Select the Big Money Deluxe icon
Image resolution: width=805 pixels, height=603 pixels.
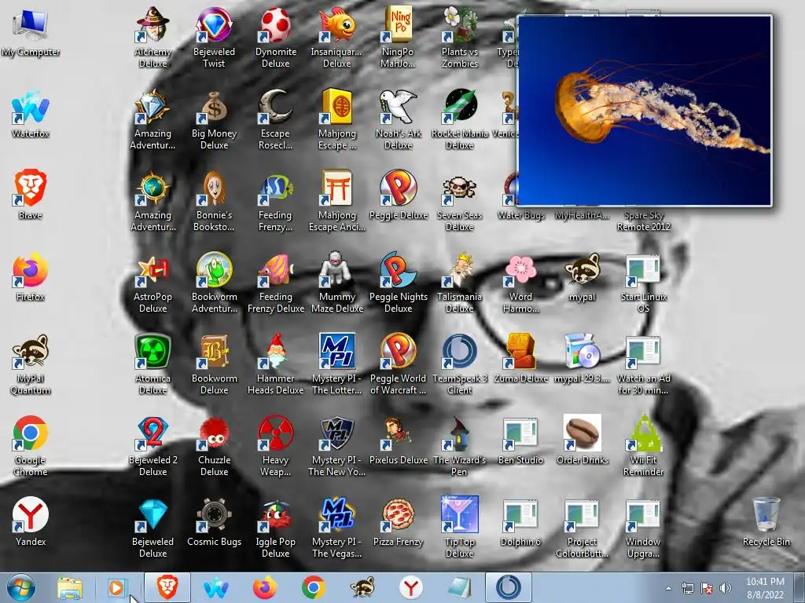(214, 119)
